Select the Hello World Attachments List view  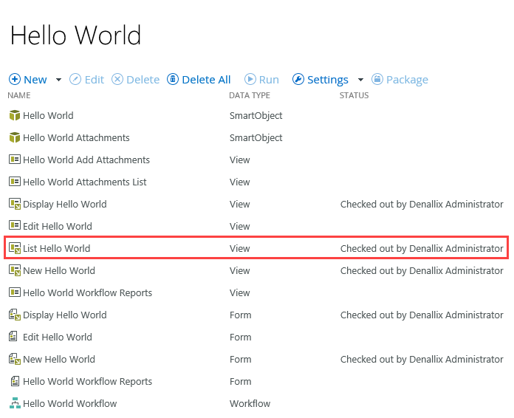point(84,182)
